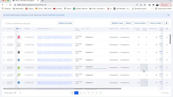Open the Gmail bookmark
The height and width of the screenshot is (97, 173).
point(48,9)
